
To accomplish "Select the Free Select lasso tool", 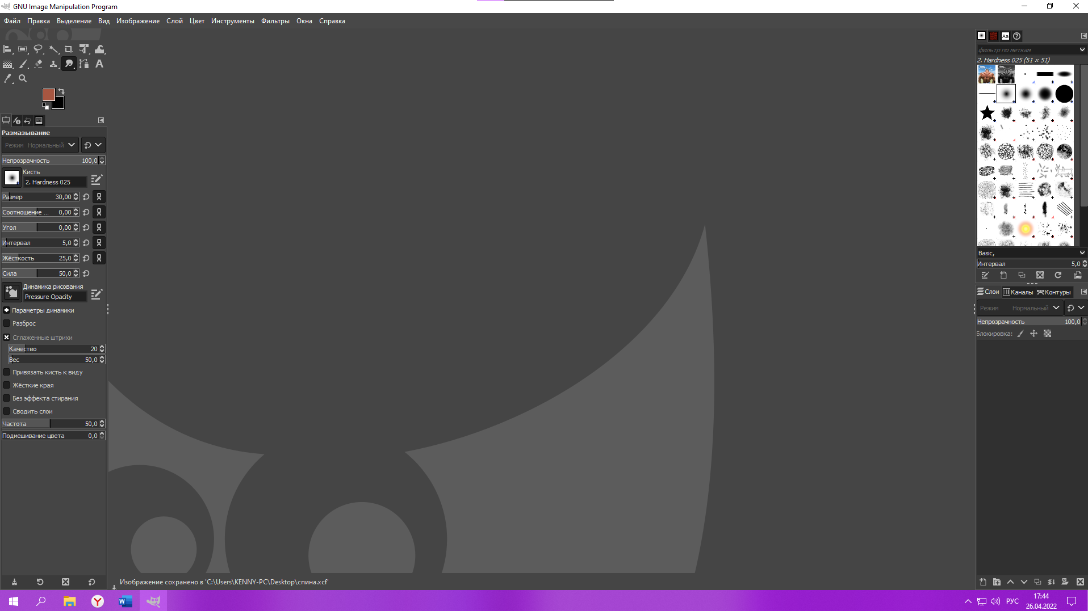I will tap(38, 49).
